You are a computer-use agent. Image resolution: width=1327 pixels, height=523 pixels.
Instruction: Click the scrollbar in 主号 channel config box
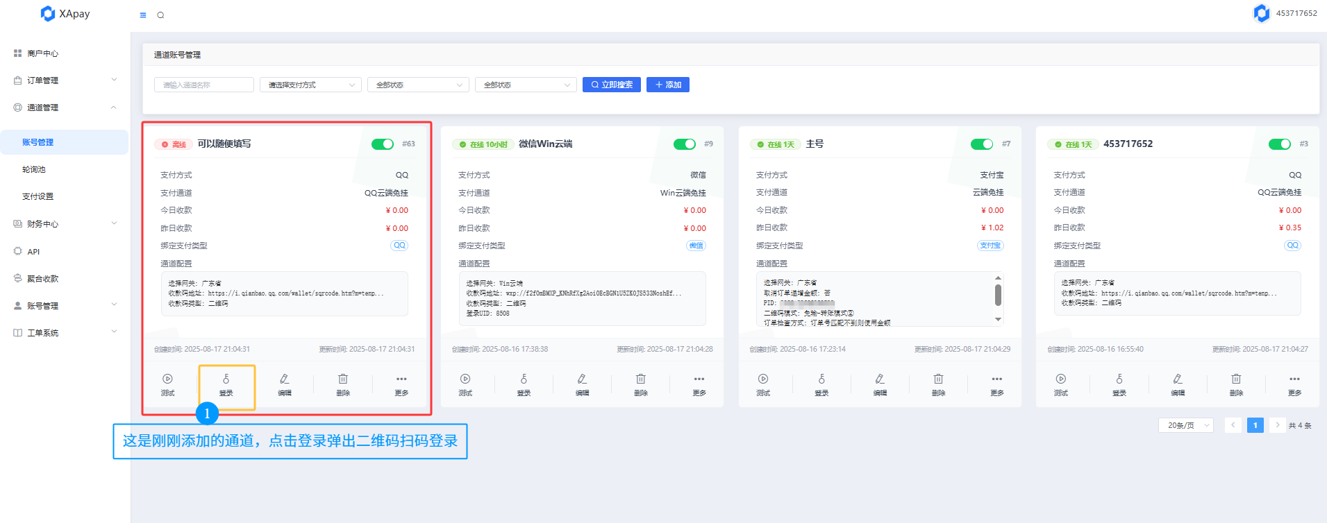(x=998, y=295)
